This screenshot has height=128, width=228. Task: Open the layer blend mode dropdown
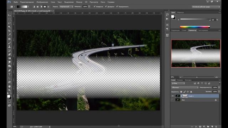point(185,87)
